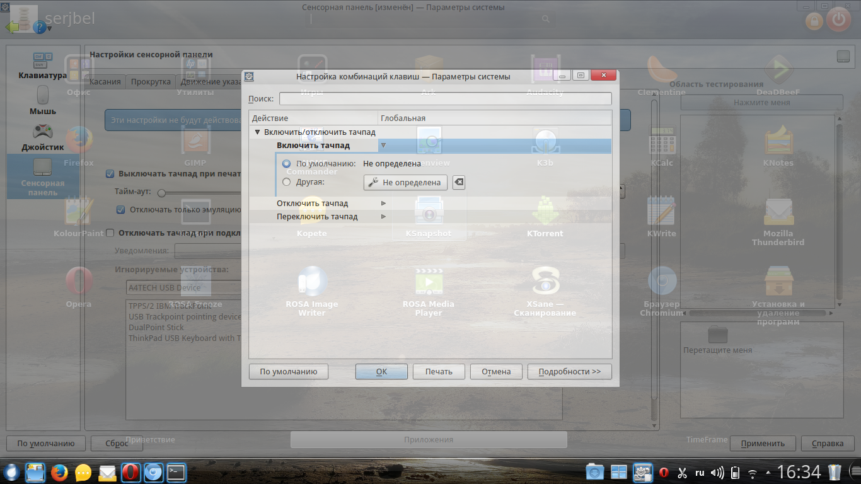Select DualPoint Stick in ignored devices list

pyautogui.click(x=156, y=328)
